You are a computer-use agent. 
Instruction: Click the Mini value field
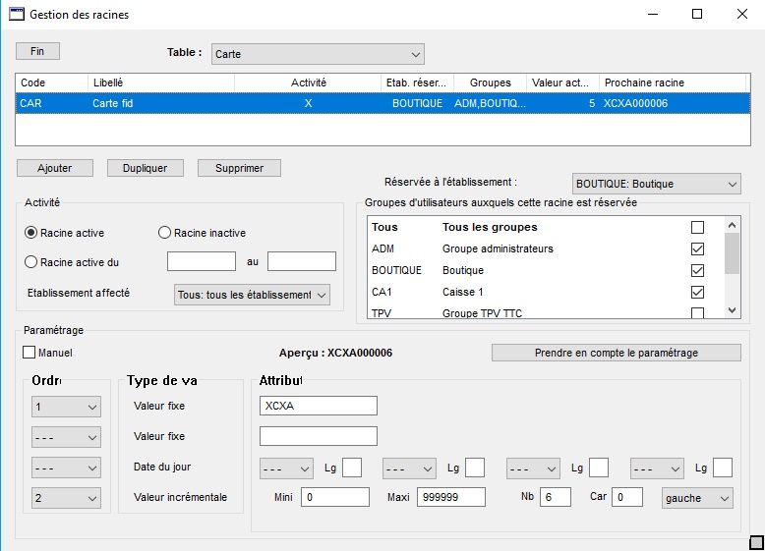click(x=335, y=497)
